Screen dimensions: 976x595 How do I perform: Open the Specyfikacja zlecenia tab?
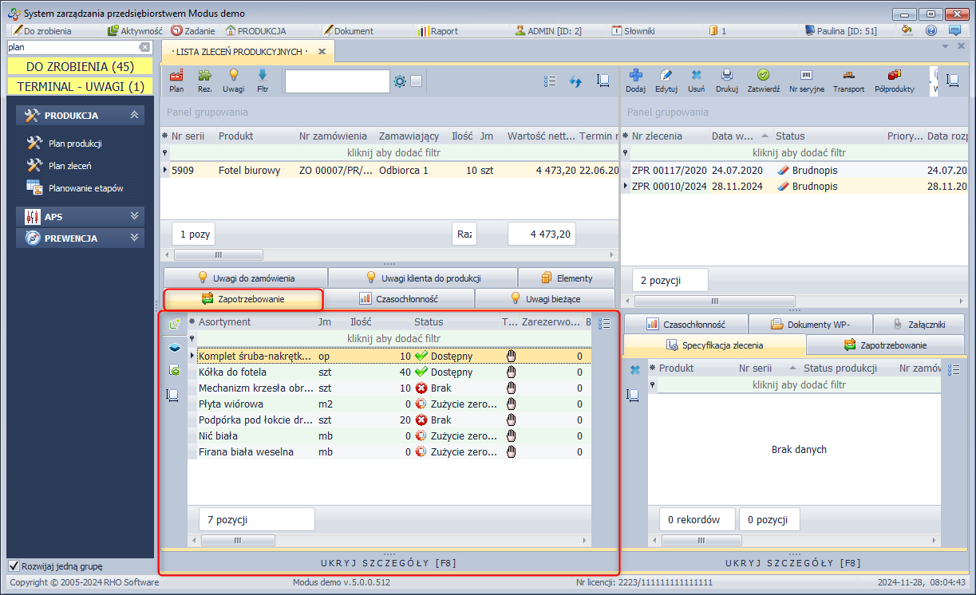714,345
